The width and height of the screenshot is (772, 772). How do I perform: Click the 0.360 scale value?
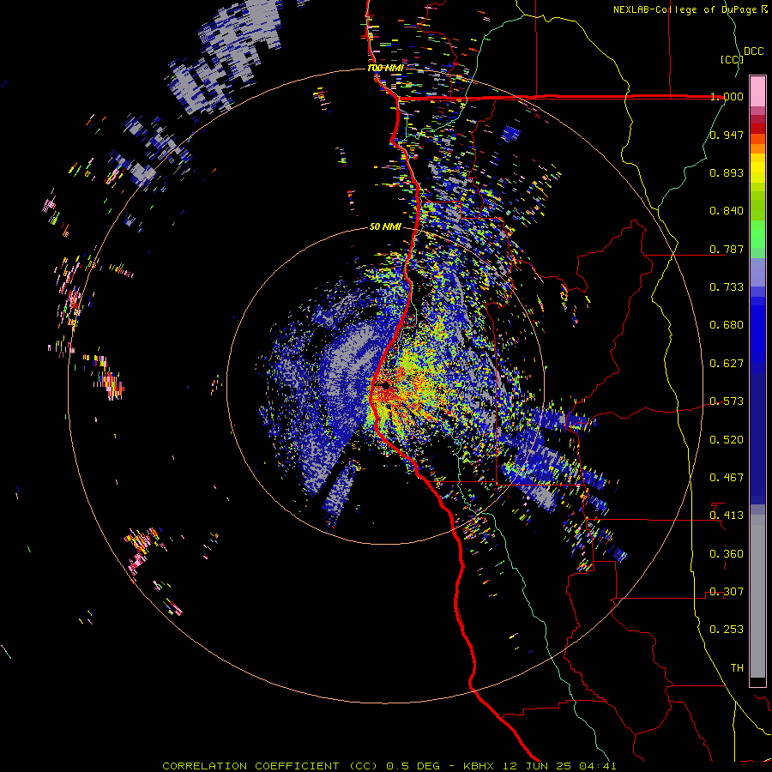(x=727, y=554)
